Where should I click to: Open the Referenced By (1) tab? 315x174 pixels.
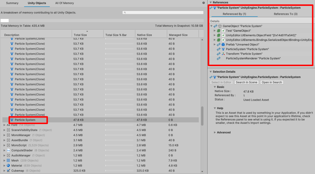tap(234, 14)
